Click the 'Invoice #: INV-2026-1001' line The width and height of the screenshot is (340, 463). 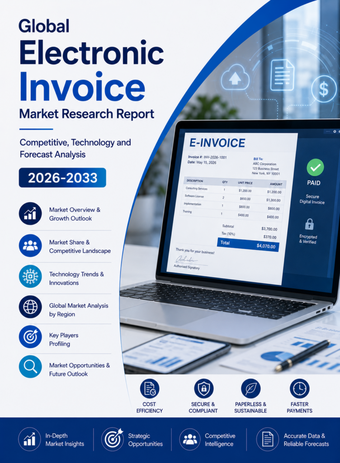208,157
